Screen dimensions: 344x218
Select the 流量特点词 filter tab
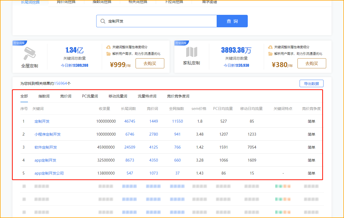tap(147, 96)
